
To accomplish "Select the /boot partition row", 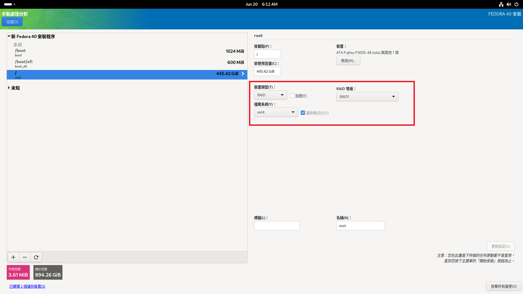I will [x=127, y=53].
